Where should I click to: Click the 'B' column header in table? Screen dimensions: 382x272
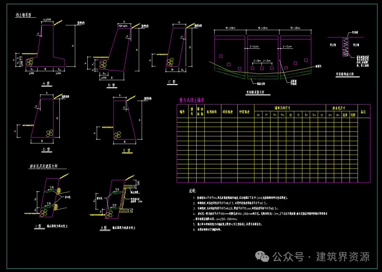tap(290, 115)
